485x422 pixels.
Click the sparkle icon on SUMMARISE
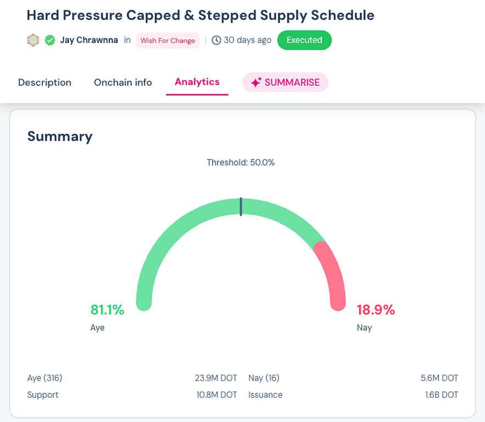(x=256, y=82)
